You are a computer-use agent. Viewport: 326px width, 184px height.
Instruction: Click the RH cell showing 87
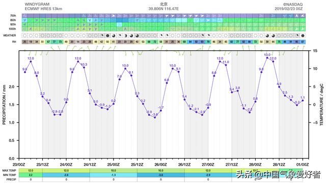pyautogui.click(x=303, y=42)
